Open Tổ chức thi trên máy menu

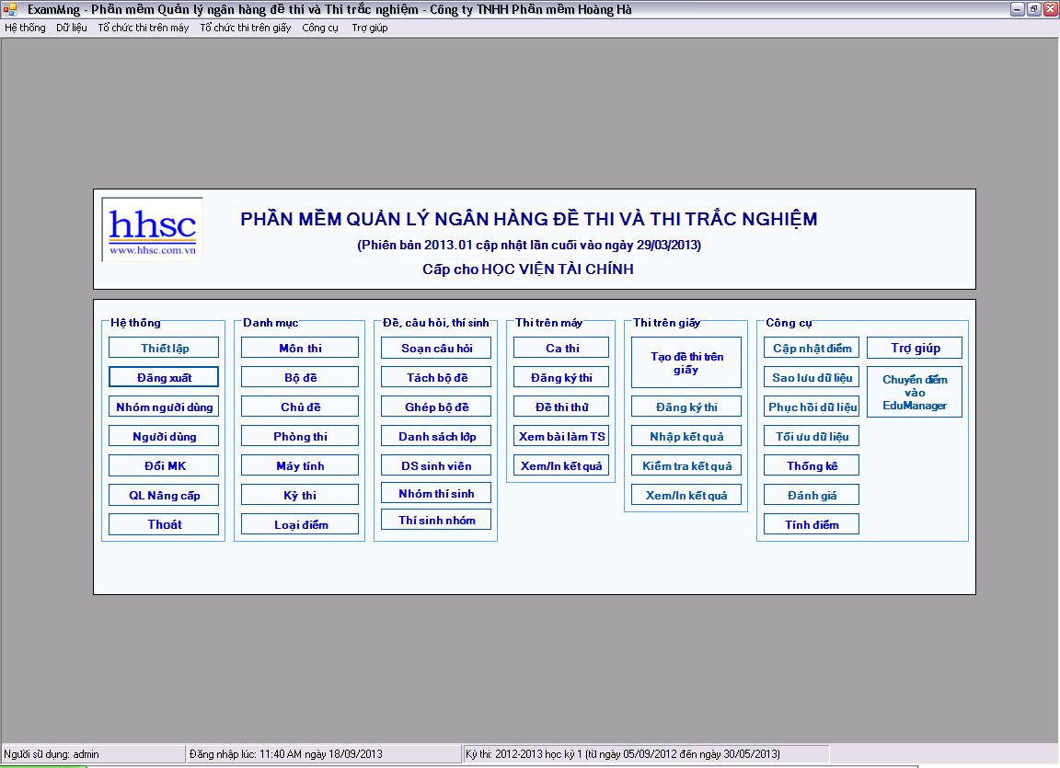point(144,28)
